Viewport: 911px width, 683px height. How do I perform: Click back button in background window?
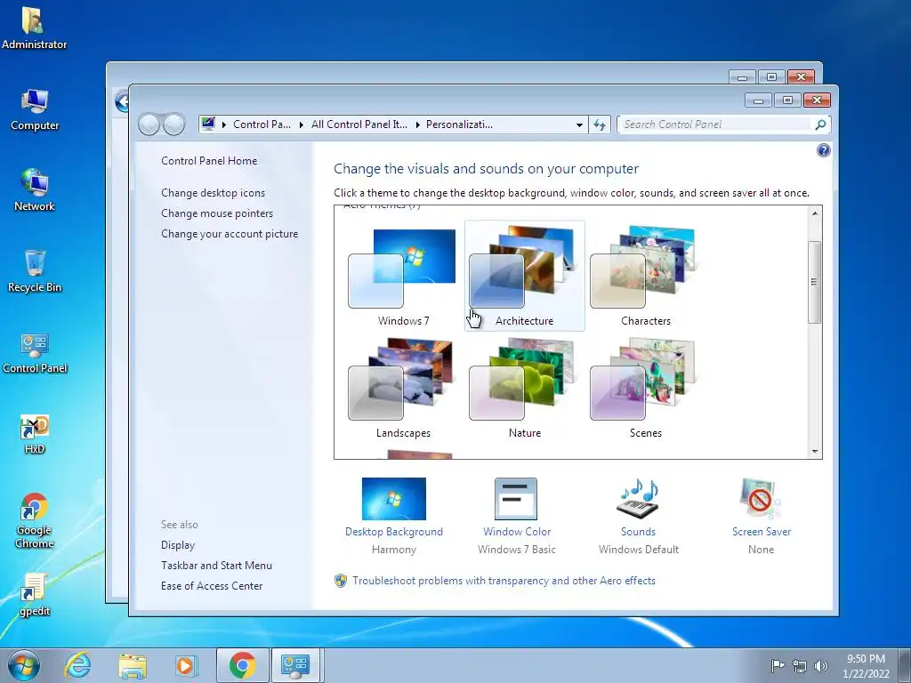pos(121,102)
